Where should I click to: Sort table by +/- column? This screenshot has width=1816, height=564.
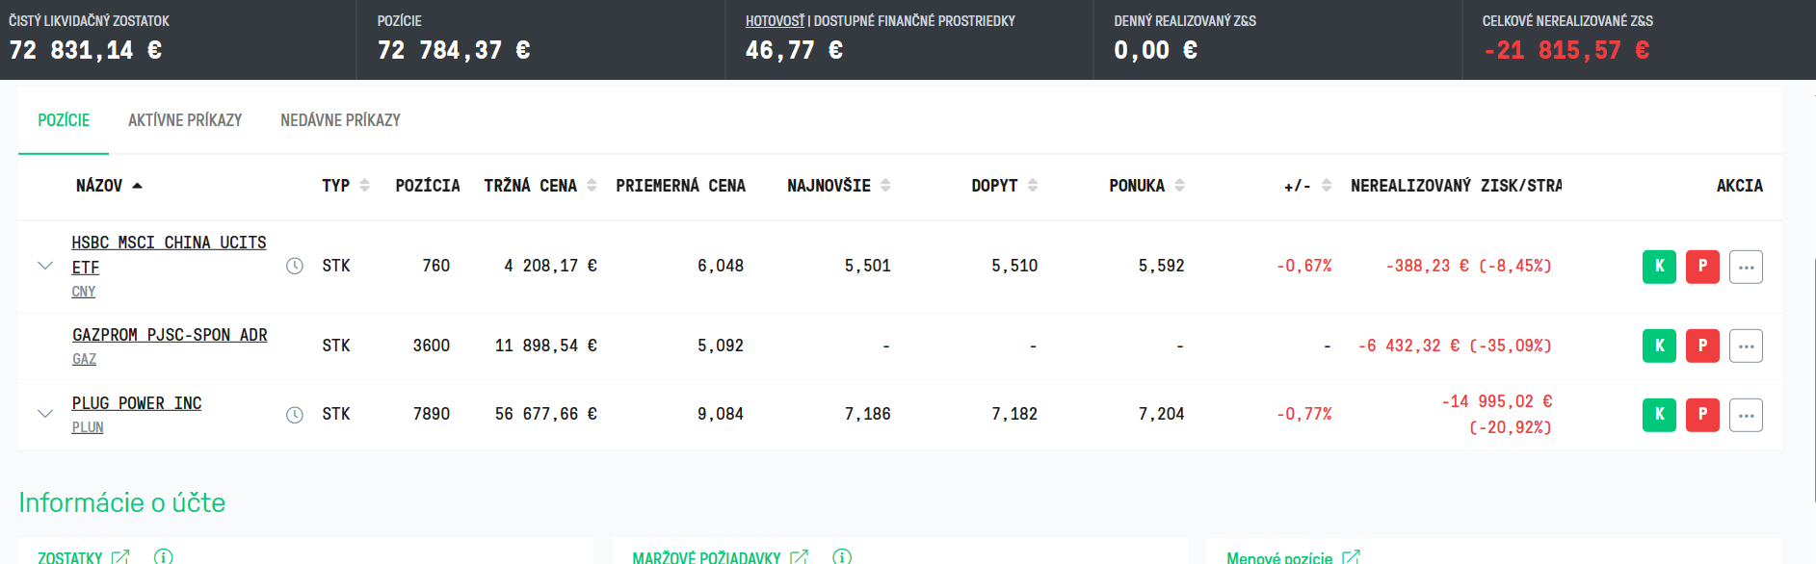pos(1308,186)
